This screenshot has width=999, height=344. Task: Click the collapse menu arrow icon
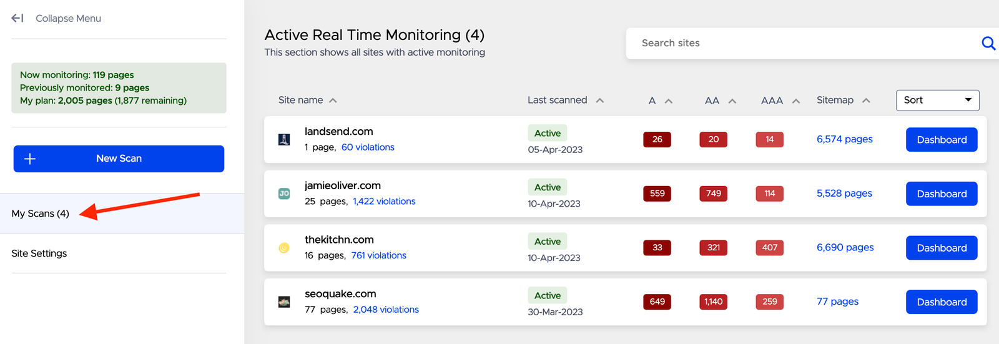tap(17, 18)
